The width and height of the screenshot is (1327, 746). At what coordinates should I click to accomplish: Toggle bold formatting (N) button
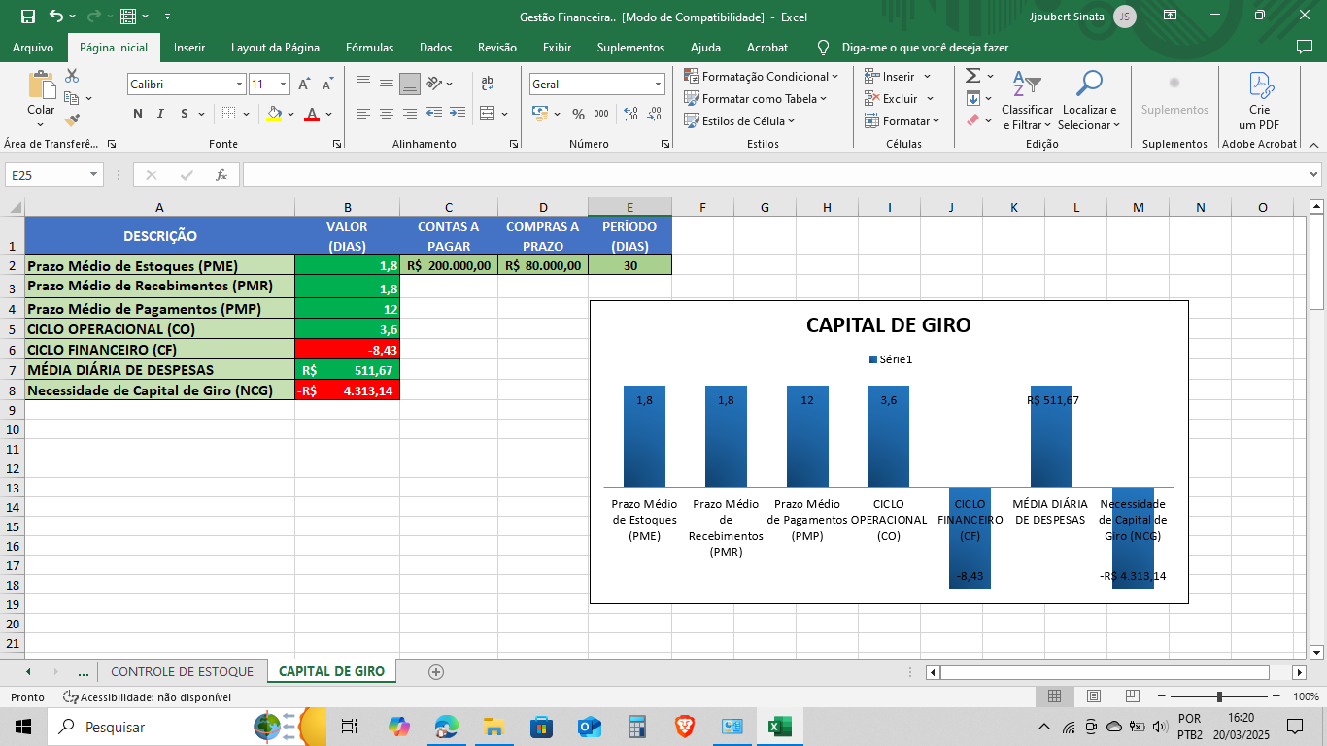point(138,114)
